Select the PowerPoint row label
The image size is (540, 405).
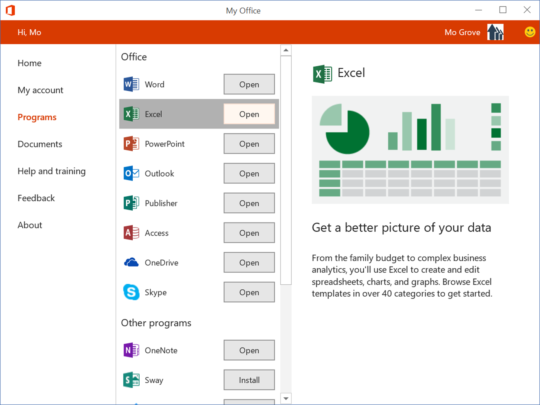tap(165, 143)
